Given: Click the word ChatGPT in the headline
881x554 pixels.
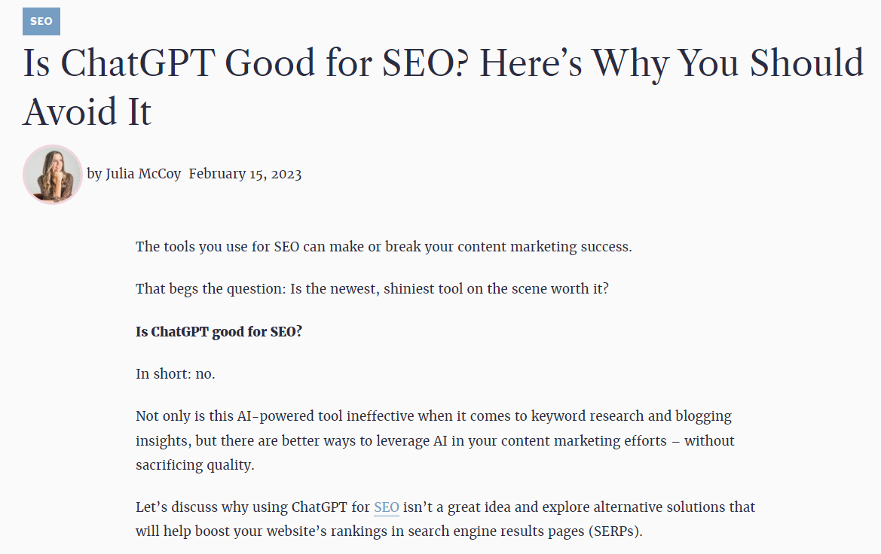Looking at the screenshot, I should 138,63.
